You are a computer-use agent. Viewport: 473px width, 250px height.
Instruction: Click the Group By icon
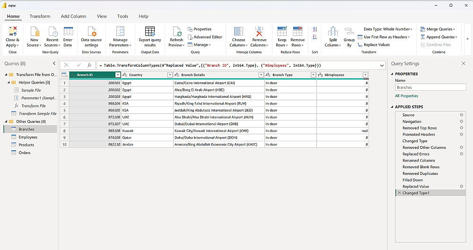(x=349, y=32)
